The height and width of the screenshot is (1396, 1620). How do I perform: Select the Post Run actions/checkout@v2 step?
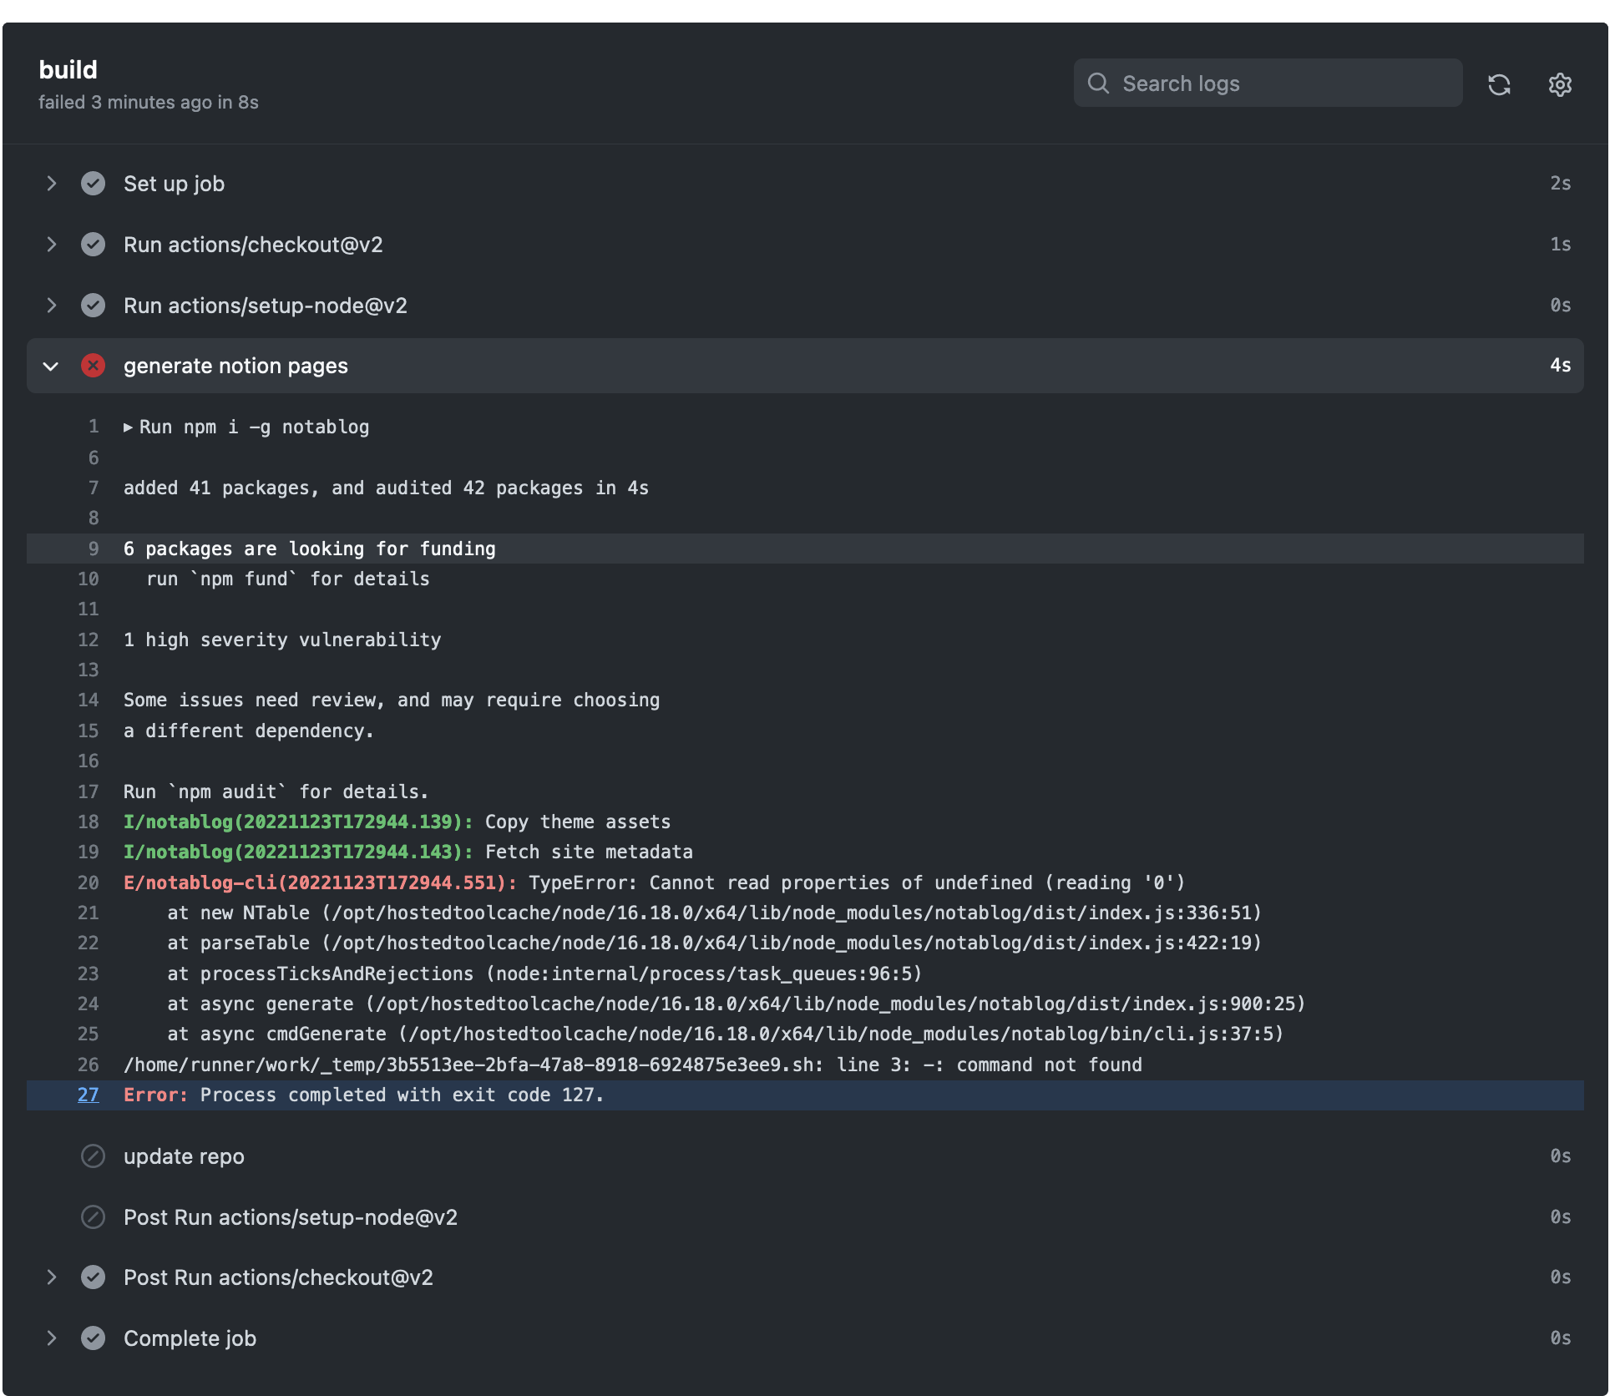point(278,1277)
